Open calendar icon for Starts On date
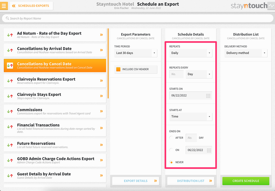The image size is (275, 191). coord(208,96)
